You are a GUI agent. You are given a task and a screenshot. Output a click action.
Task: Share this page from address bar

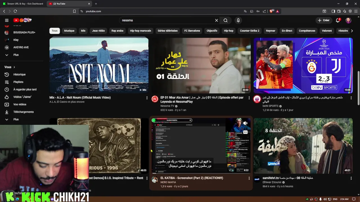pos(264,11)
